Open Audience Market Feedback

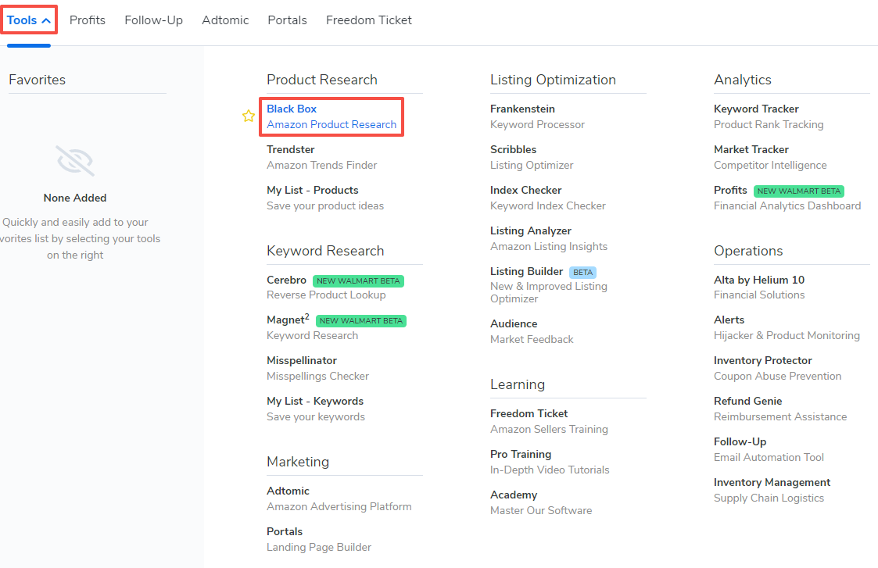pos(532,331)
